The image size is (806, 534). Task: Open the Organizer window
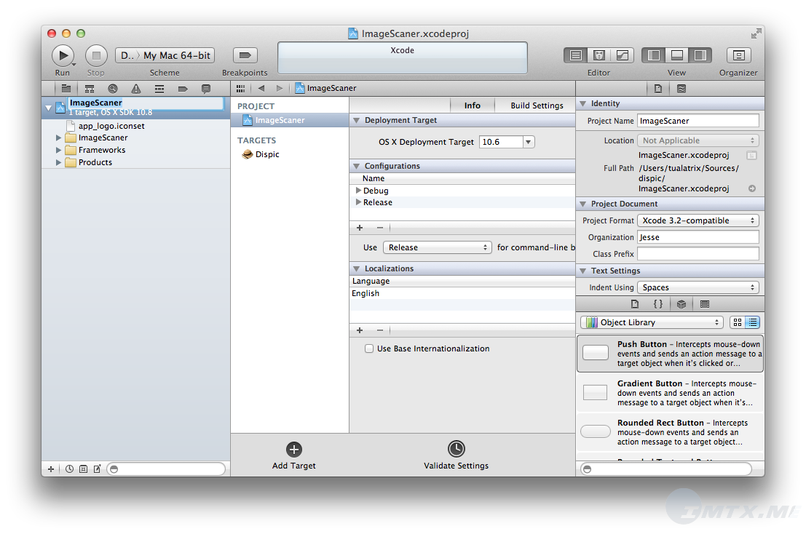739,55
